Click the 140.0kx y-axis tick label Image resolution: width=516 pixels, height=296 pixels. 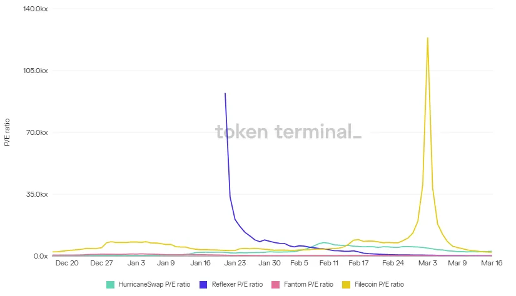pyautogui.click(x=35, y=9)
